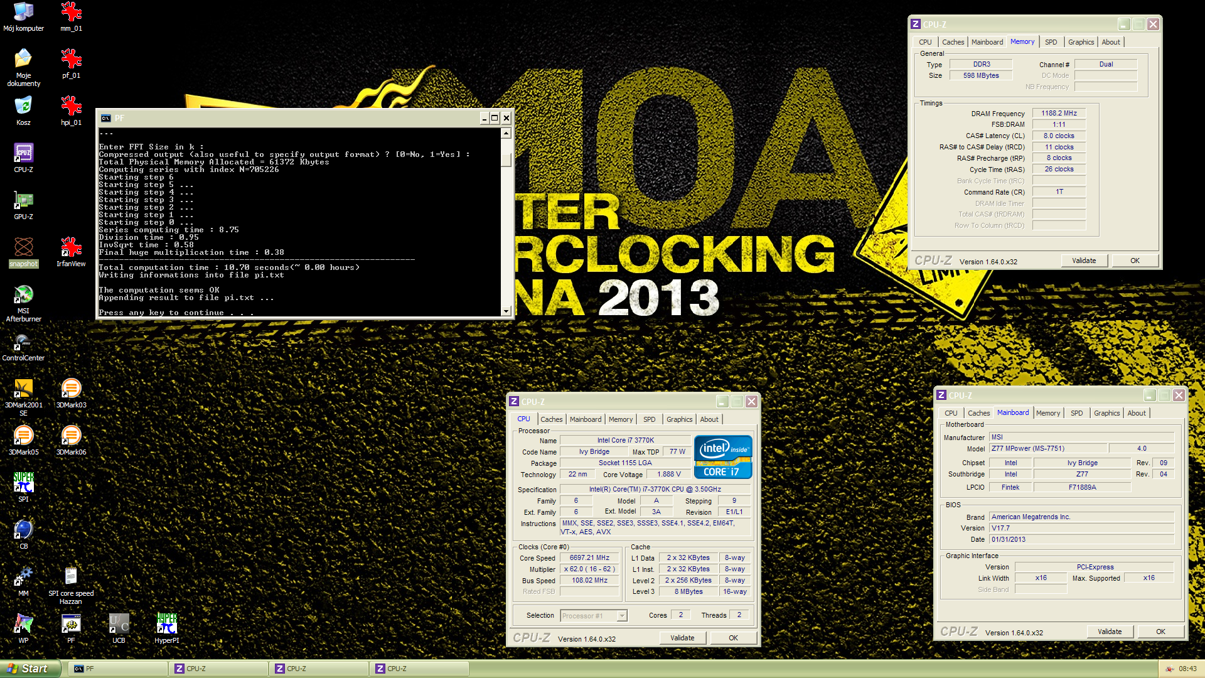This screenshot has width=1205, height=678.
Task: Select Memory tab in CPU-Z processor window
Action: click(x=620, y=419)
